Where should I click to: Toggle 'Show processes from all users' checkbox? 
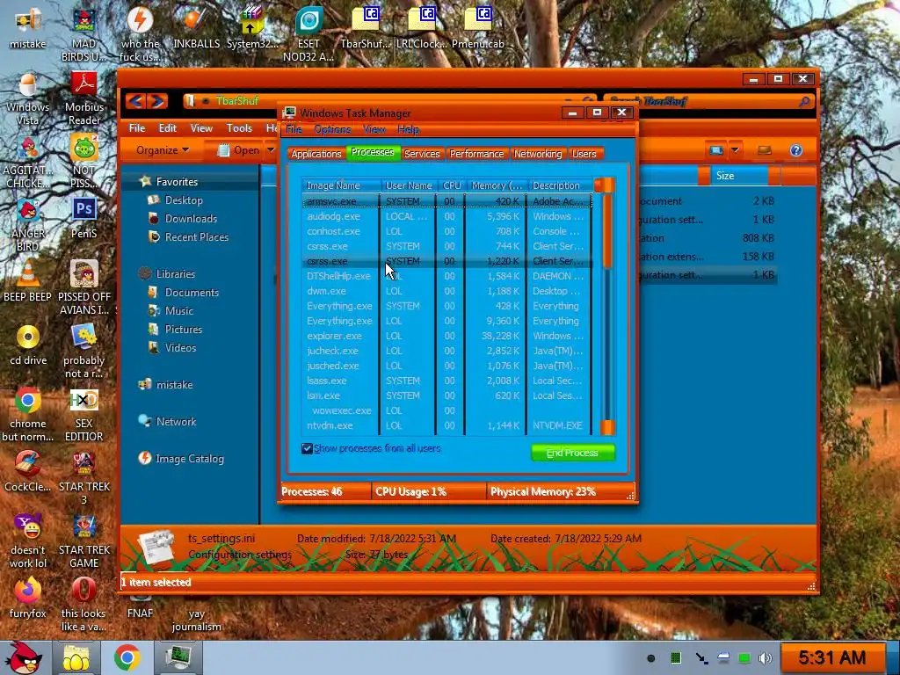coord(307,448)
